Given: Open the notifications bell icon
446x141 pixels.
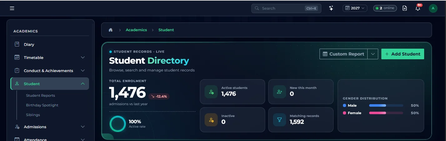Looking at the screenshot, I should tap(418, 8).
